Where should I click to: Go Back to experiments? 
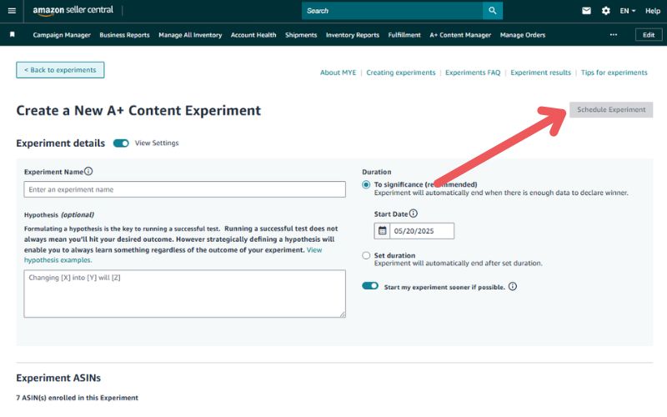tap(60, 70)
